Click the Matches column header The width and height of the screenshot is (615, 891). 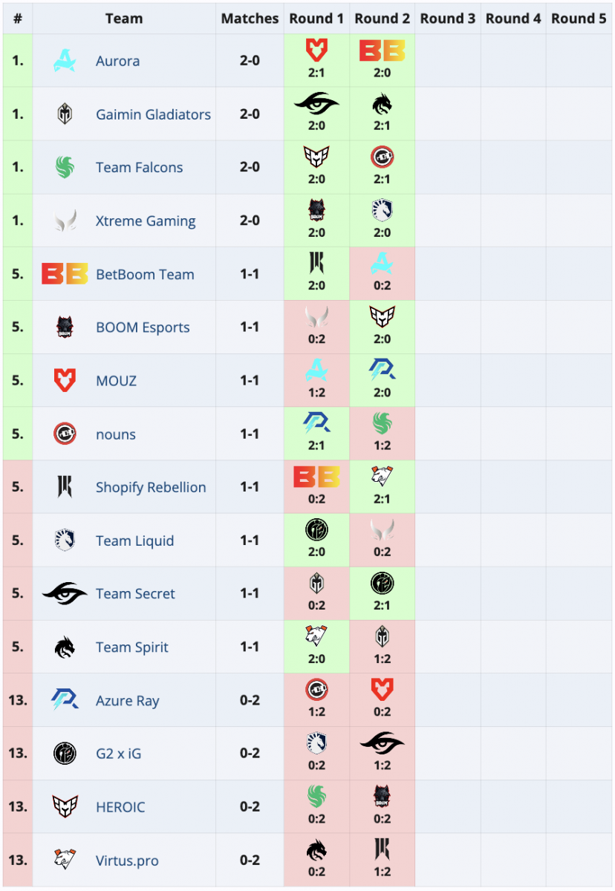[250, 19]
